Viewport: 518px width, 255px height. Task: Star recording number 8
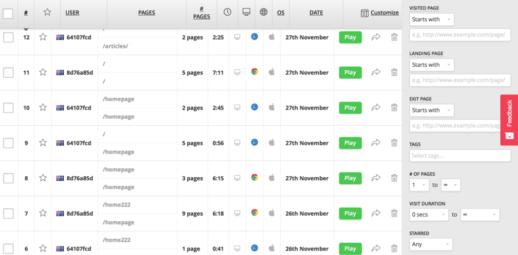pyautogui.click(x=42, y=178)
